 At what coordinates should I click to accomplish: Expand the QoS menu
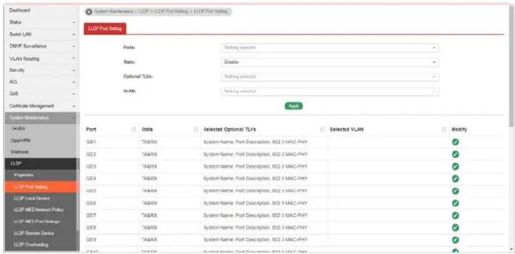point(41,94)
